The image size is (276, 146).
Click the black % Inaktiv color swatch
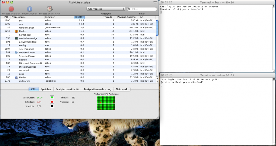52,106
